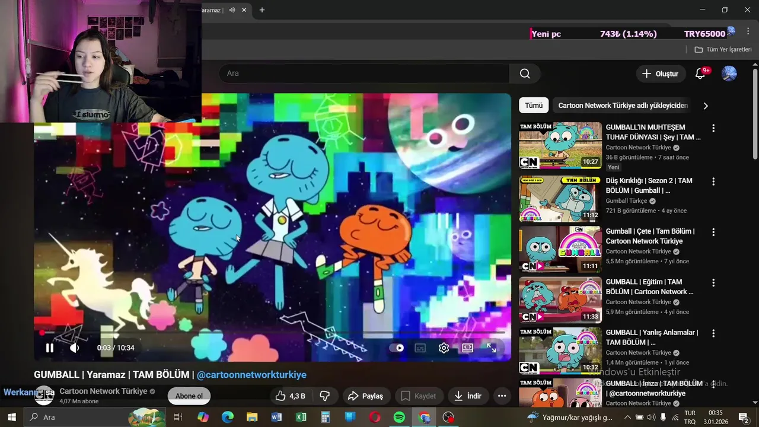
Task: Show more filter chips with right arrow
Action: tap(706, 106)
